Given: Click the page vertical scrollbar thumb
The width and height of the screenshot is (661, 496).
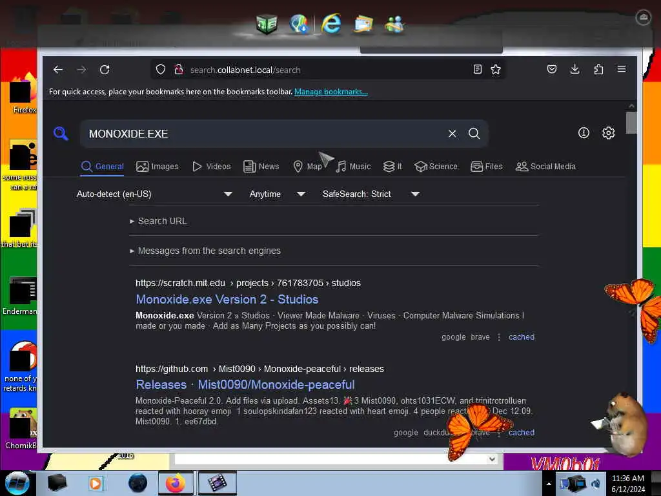Looking at the screenshot, I should (x=631, y=122).
